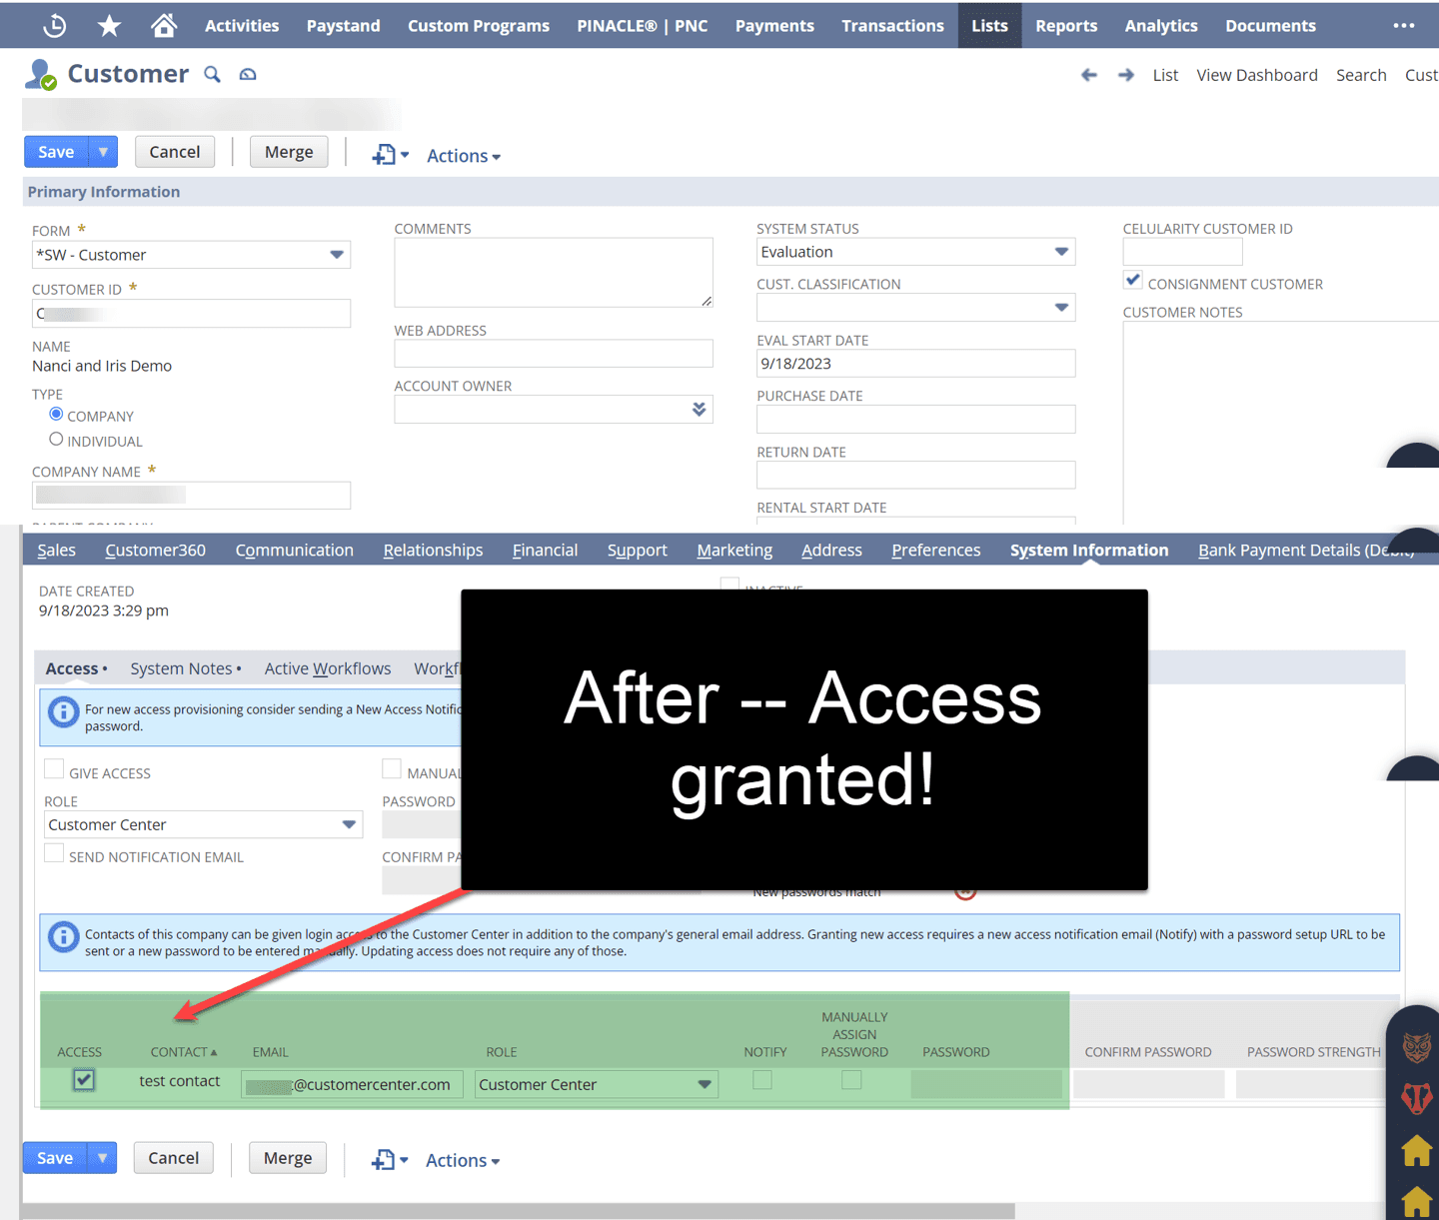Open the Form dropdown showing *SW - Customer
Viewport: 1439px width, 1220px height.
191,255
